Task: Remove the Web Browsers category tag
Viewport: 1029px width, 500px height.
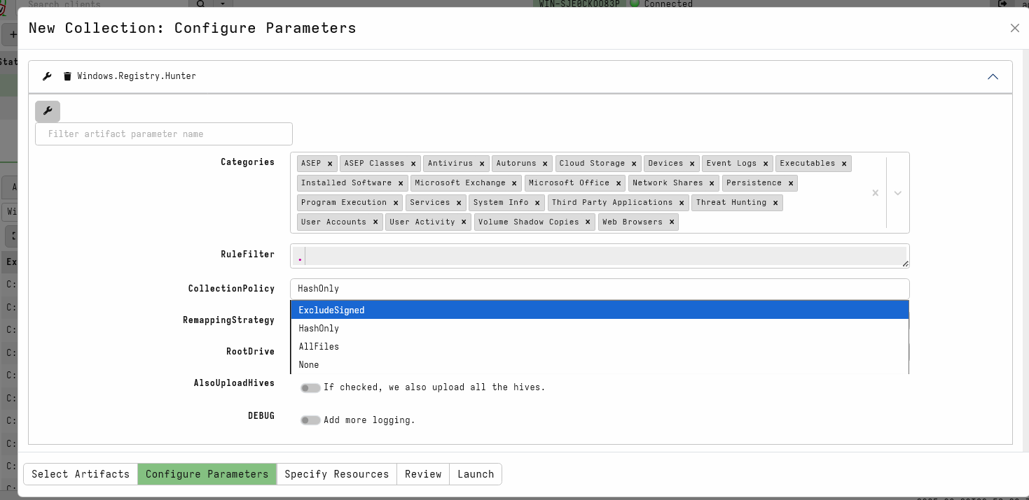Action: click(x=671, y=222)
